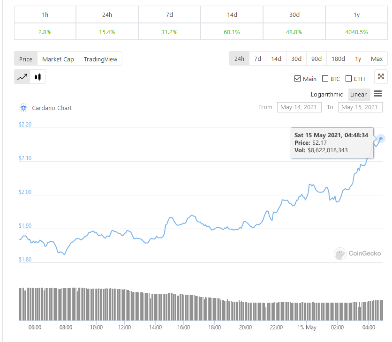Screen dimensions: 392x342
Task: Select the Max chart range
Action: (377, 59)
